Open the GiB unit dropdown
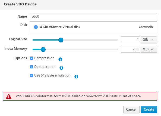Viewport: 161px width, 116px height. click(149, 40)
